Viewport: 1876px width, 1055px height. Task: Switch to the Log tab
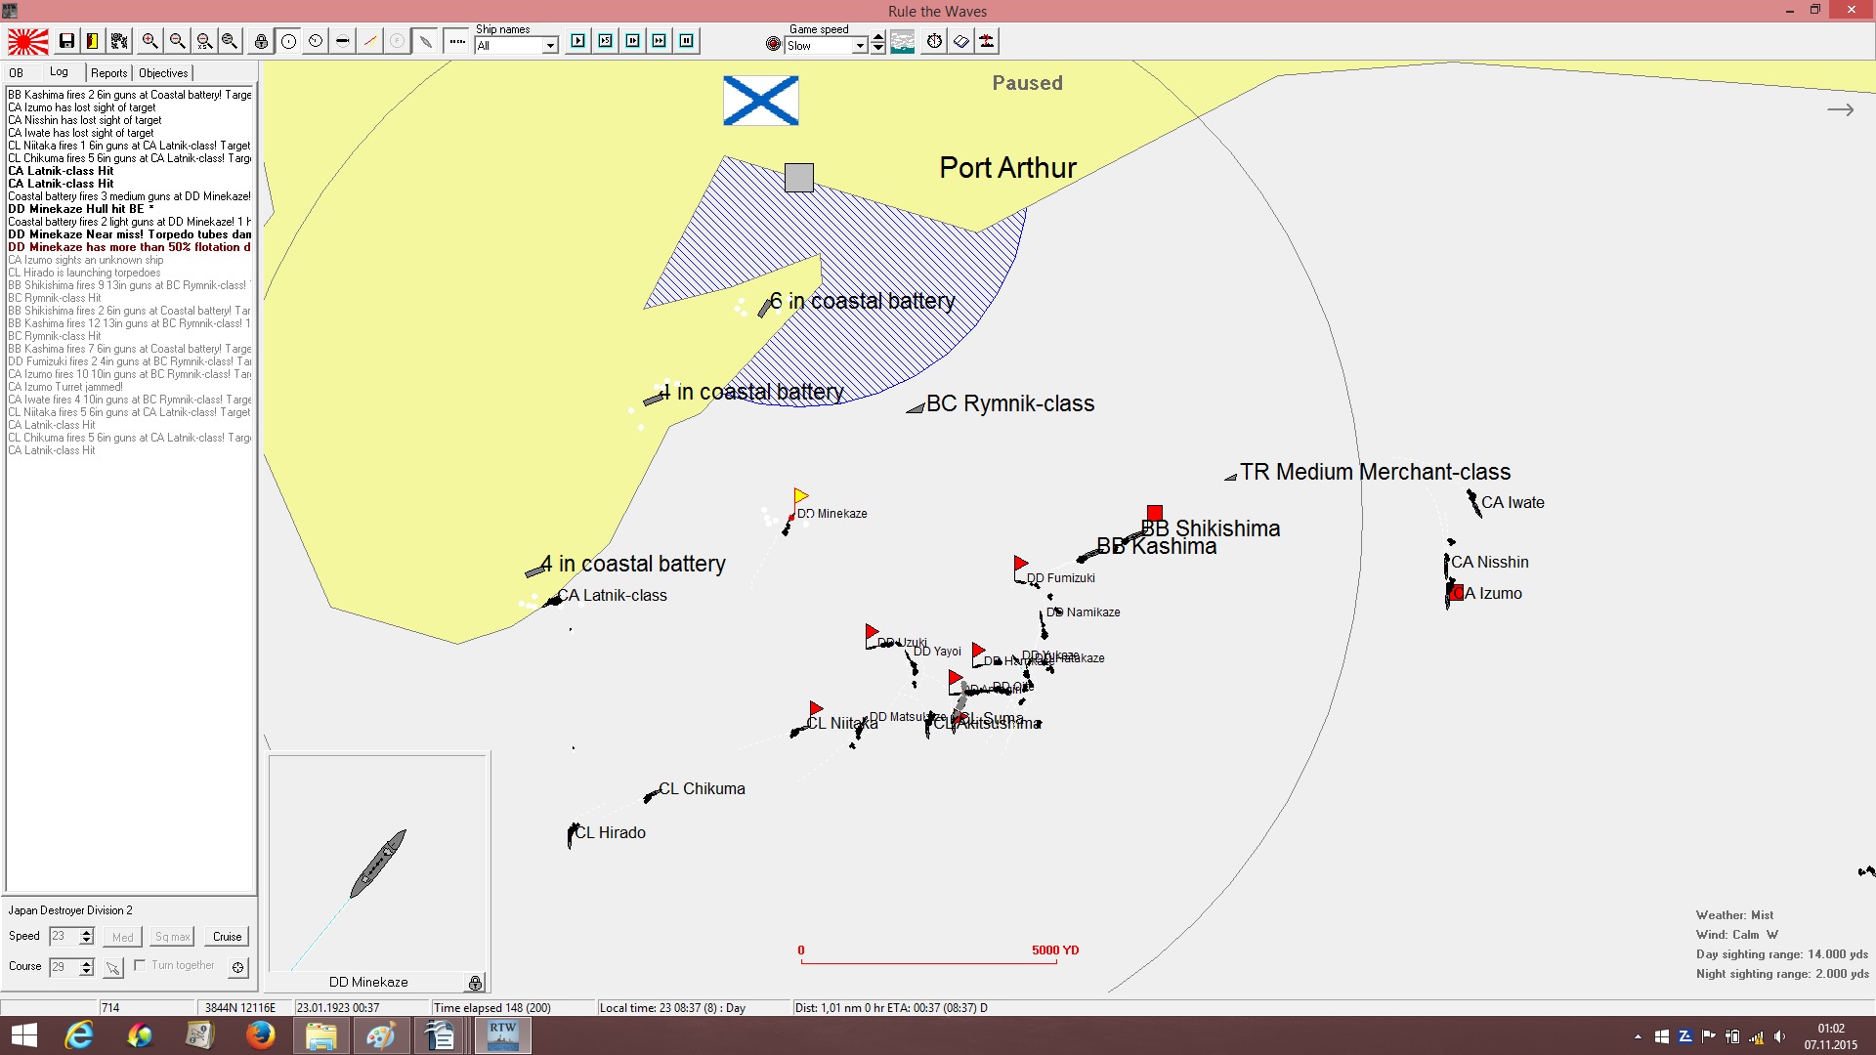(x=60, y=72)
